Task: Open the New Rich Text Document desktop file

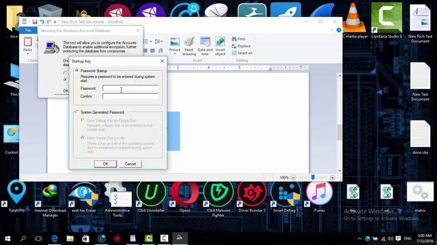Action: [x=420, y=23]
